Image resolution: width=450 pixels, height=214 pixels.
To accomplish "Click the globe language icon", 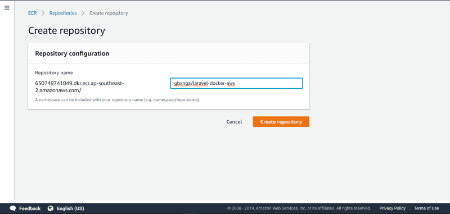I will 51,208.
